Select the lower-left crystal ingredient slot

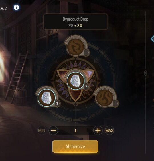tap(46, 98)
